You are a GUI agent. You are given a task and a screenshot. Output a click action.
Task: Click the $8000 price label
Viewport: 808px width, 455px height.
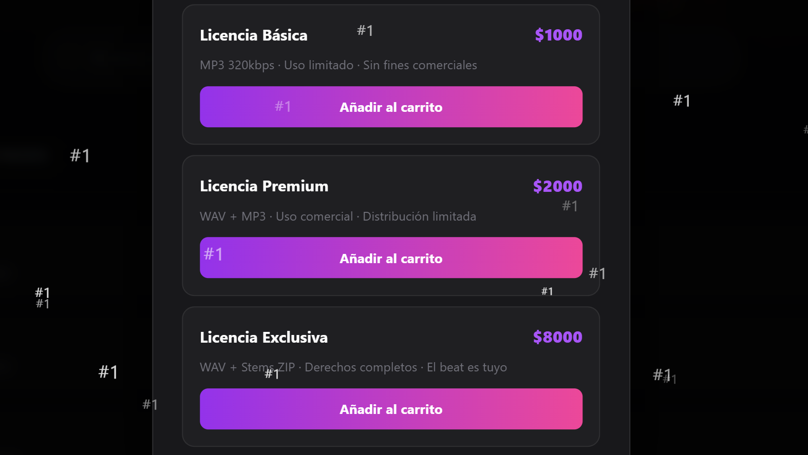557,337
